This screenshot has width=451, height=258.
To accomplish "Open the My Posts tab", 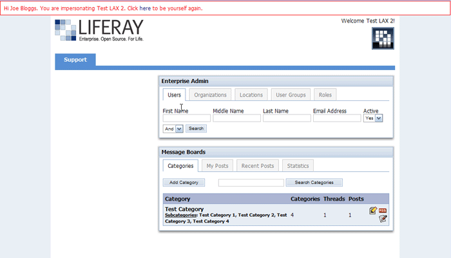I will tap(218, 166).
